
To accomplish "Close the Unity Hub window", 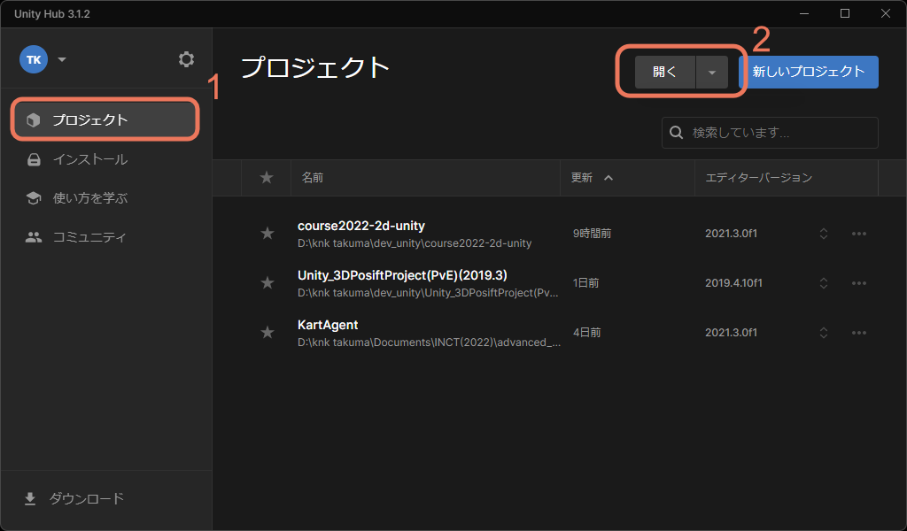I will 885,14.
